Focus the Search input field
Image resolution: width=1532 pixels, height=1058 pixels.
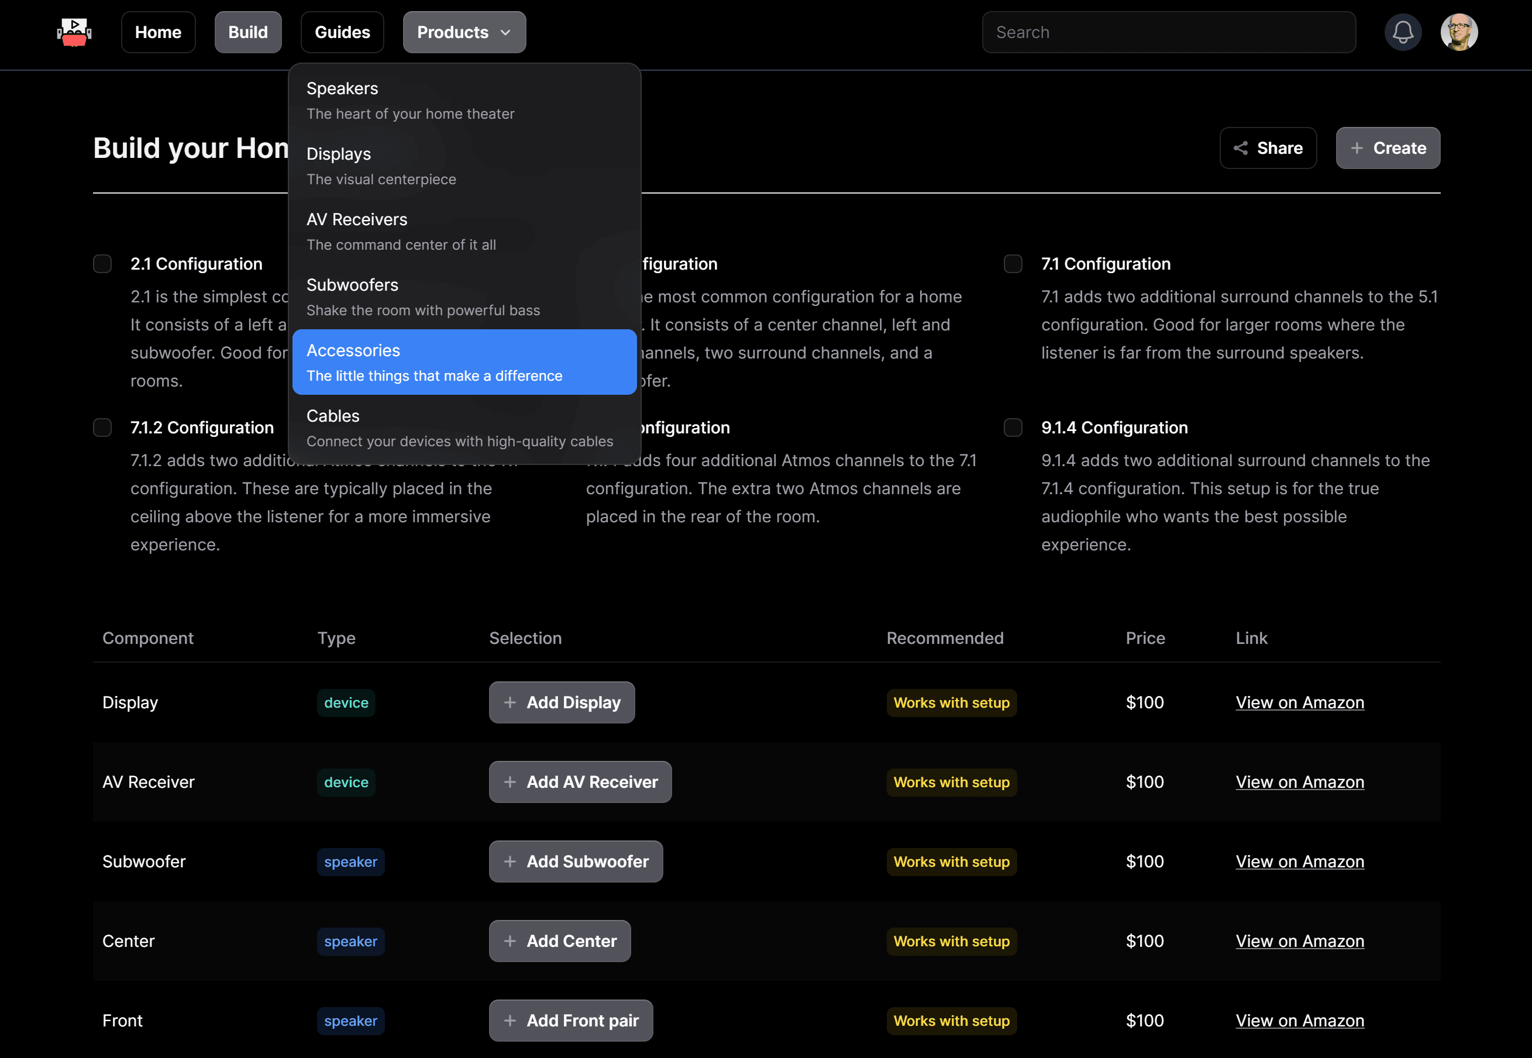click(x=1168, y=32)
